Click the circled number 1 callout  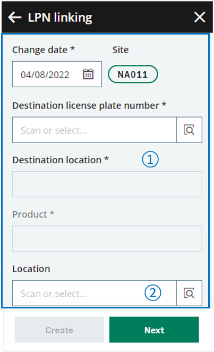150,160
